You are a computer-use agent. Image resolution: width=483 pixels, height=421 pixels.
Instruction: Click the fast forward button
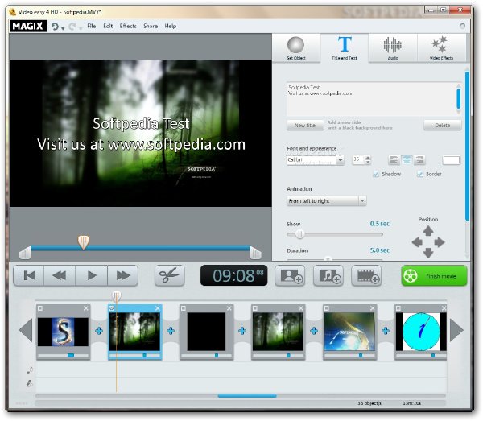[x=122, y=275]
